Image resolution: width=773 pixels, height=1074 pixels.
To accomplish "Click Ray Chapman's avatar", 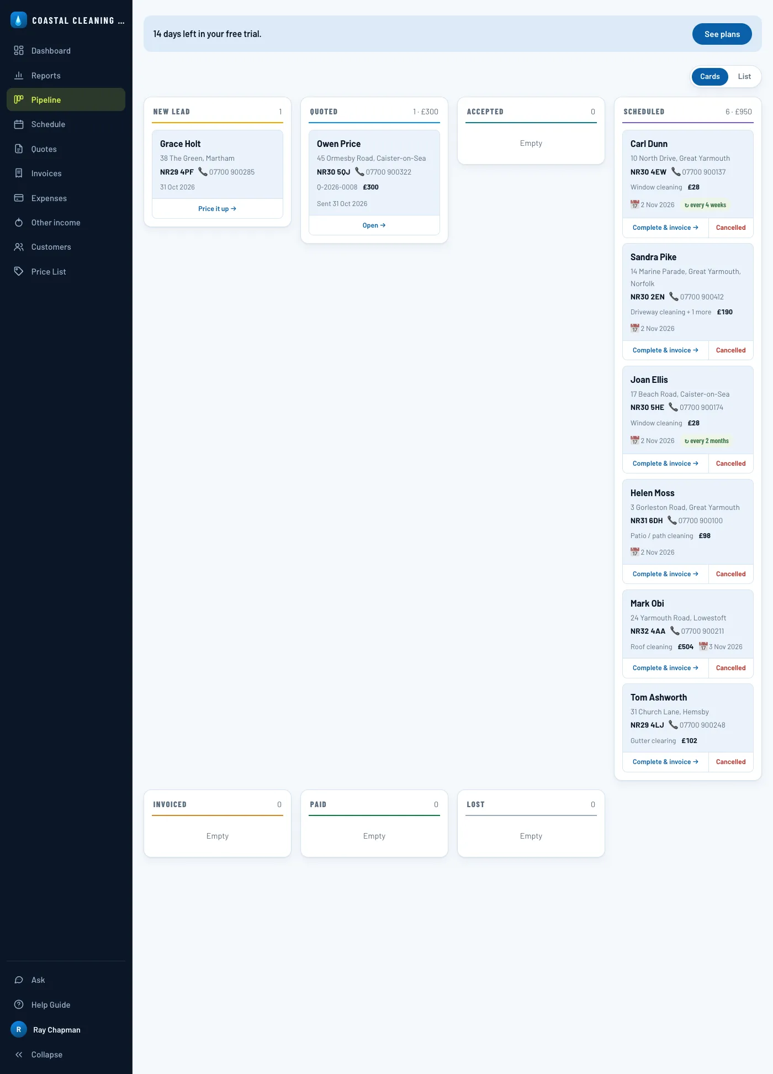I will [x=19, y=1030].
